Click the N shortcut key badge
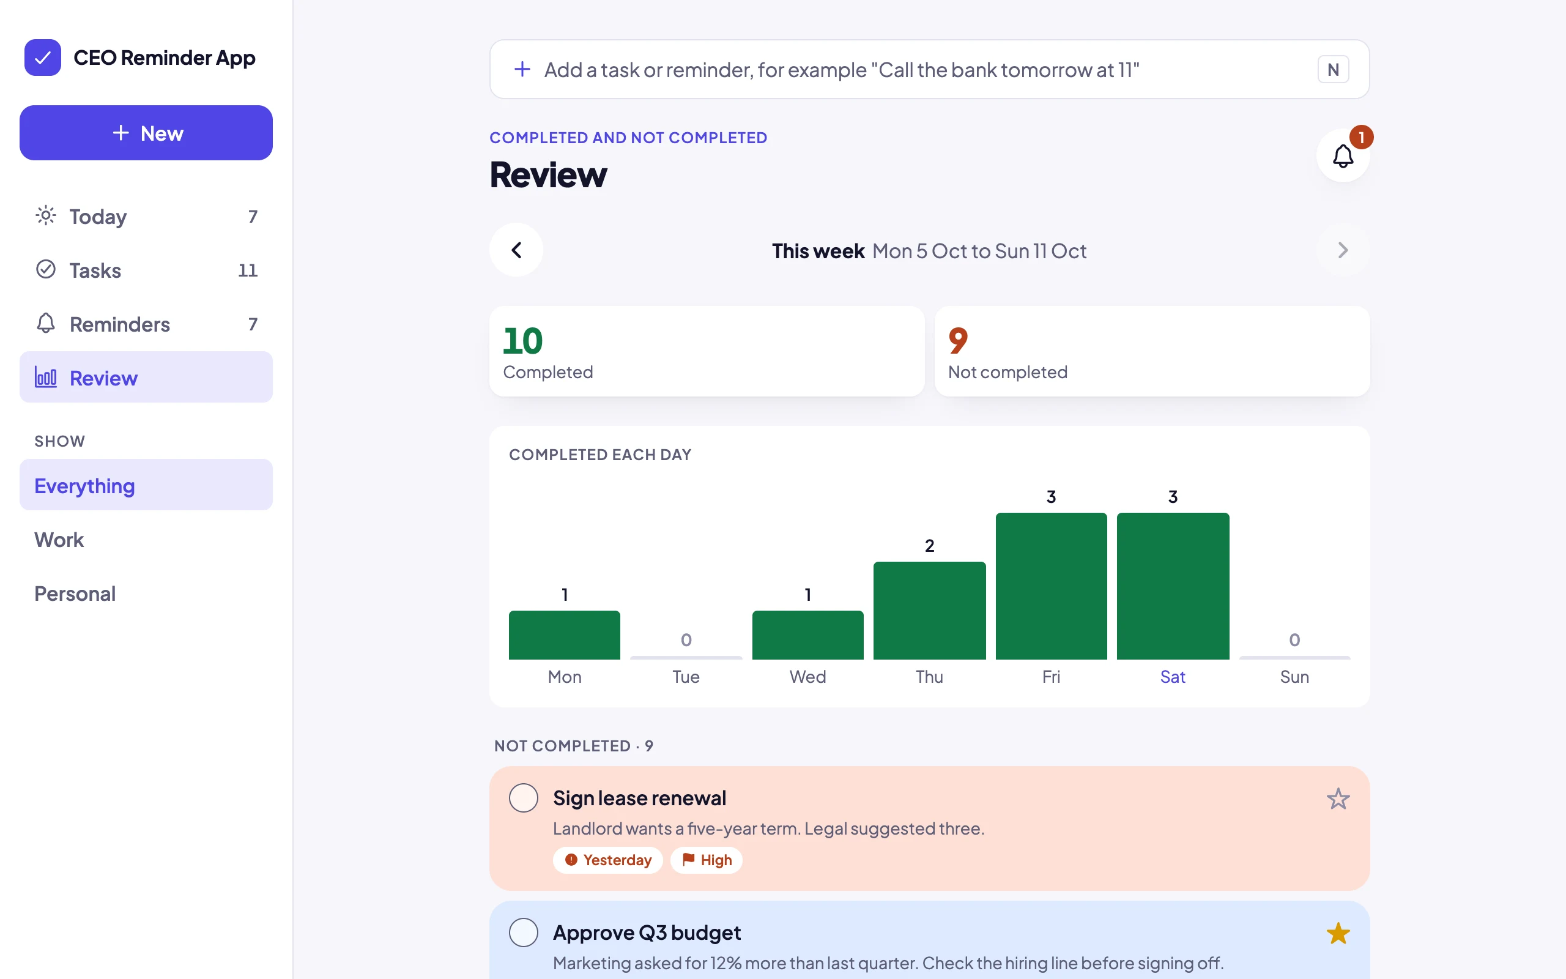 (1333, 69)
